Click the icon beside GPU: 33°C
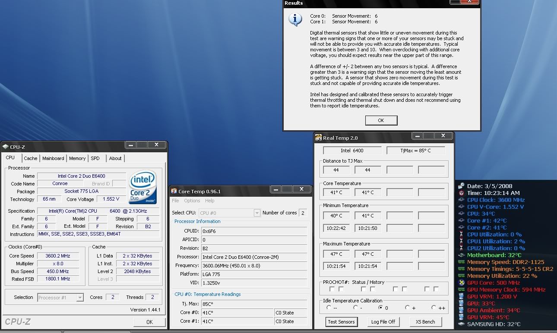The image size is (557, 333). 462,303
